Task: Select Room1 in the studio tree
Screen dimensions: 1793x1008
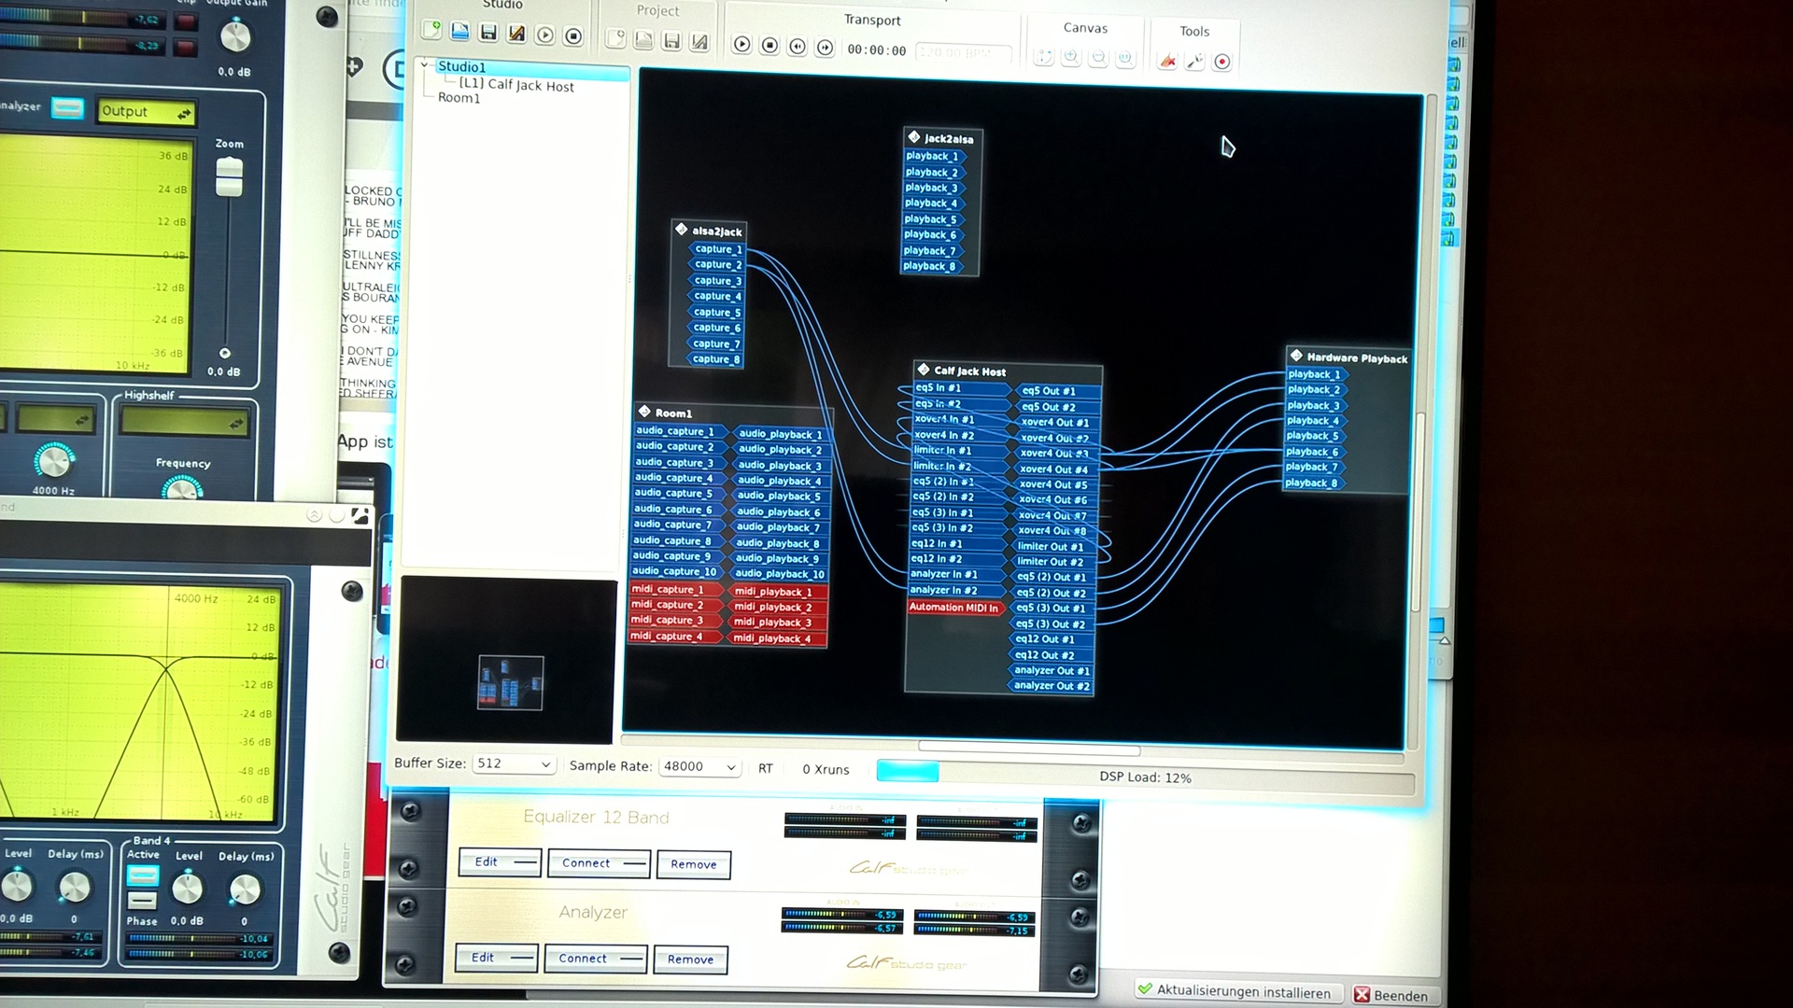Action: (x=459, y=98)
